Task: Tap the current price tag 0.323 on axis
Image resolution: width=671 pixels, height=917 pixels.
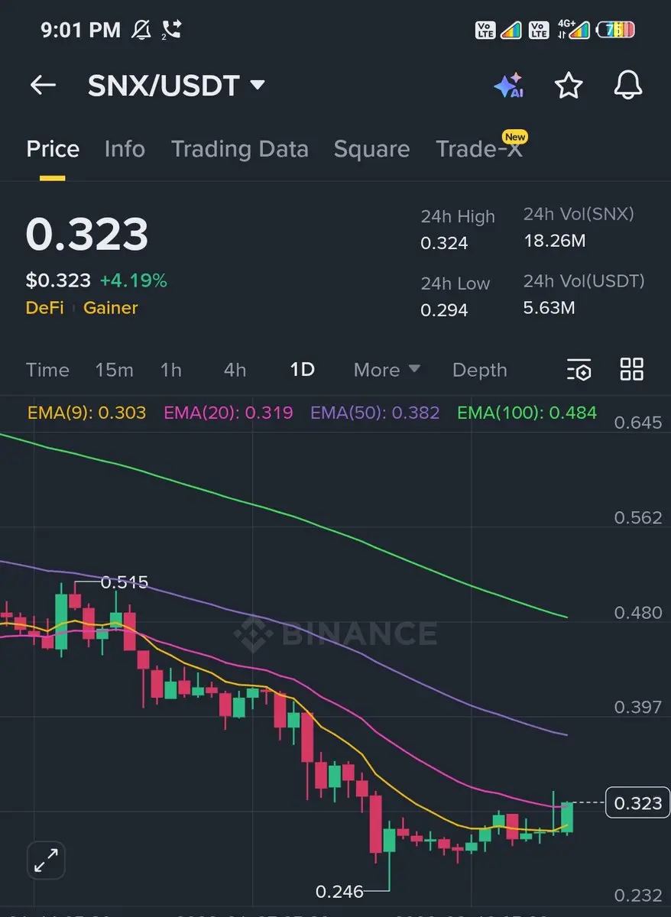Action: point(638,803)
